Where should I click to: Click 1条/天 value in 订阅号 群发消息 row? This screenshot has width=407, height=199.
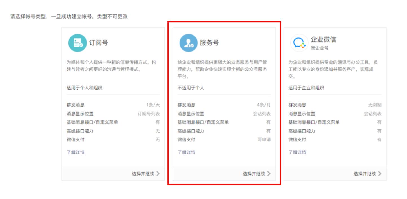click(x=153, y=105)
